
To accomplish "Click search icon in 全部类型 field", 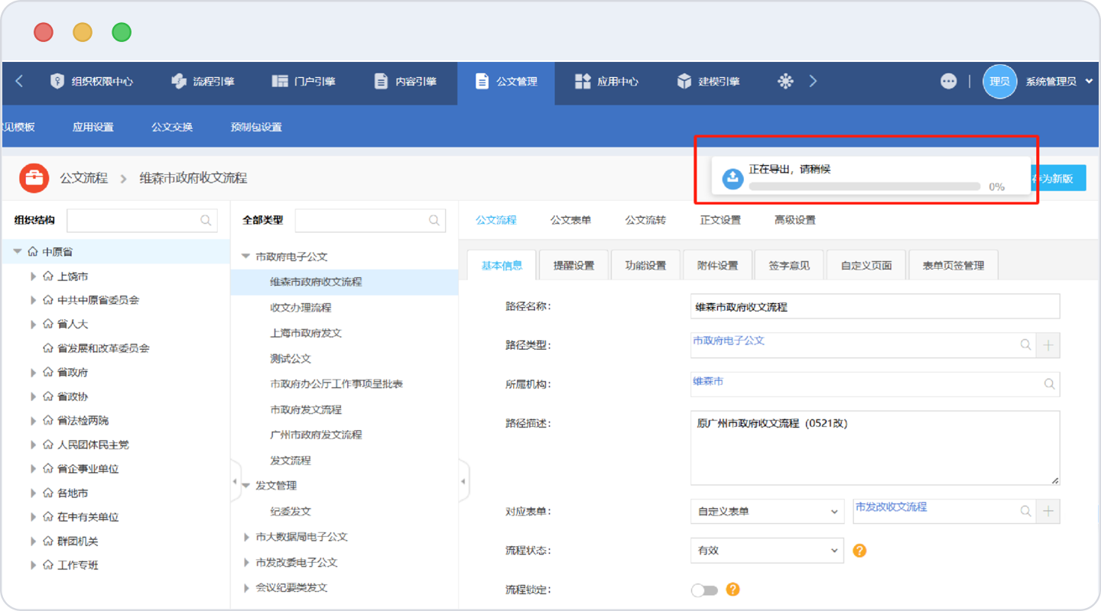I will pyautogui.click(x=434, y=220).
